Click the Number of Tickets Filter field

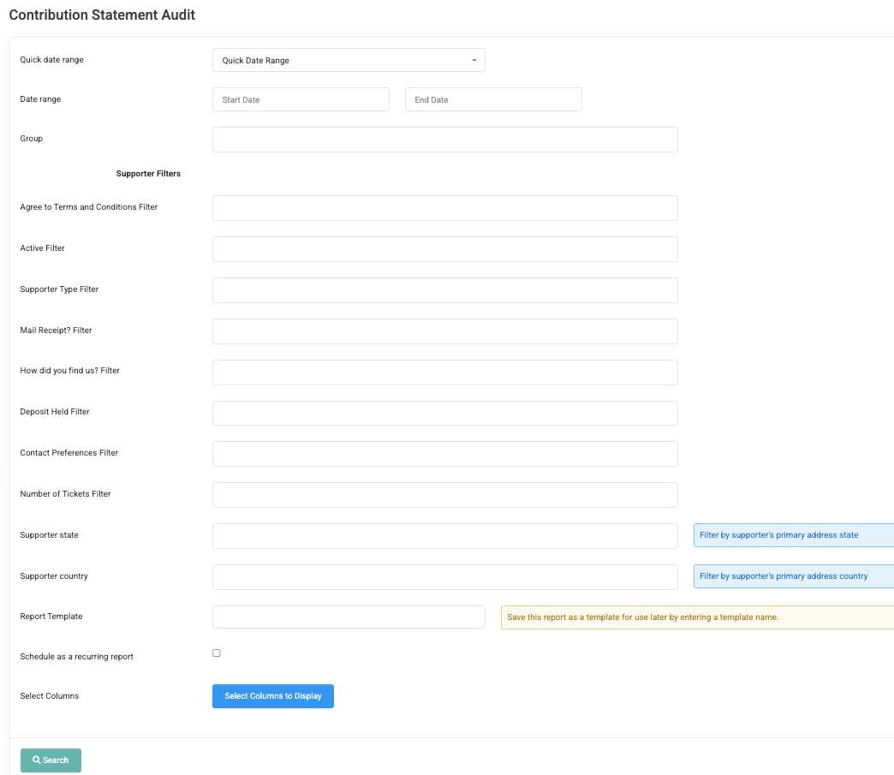(444, 494)
